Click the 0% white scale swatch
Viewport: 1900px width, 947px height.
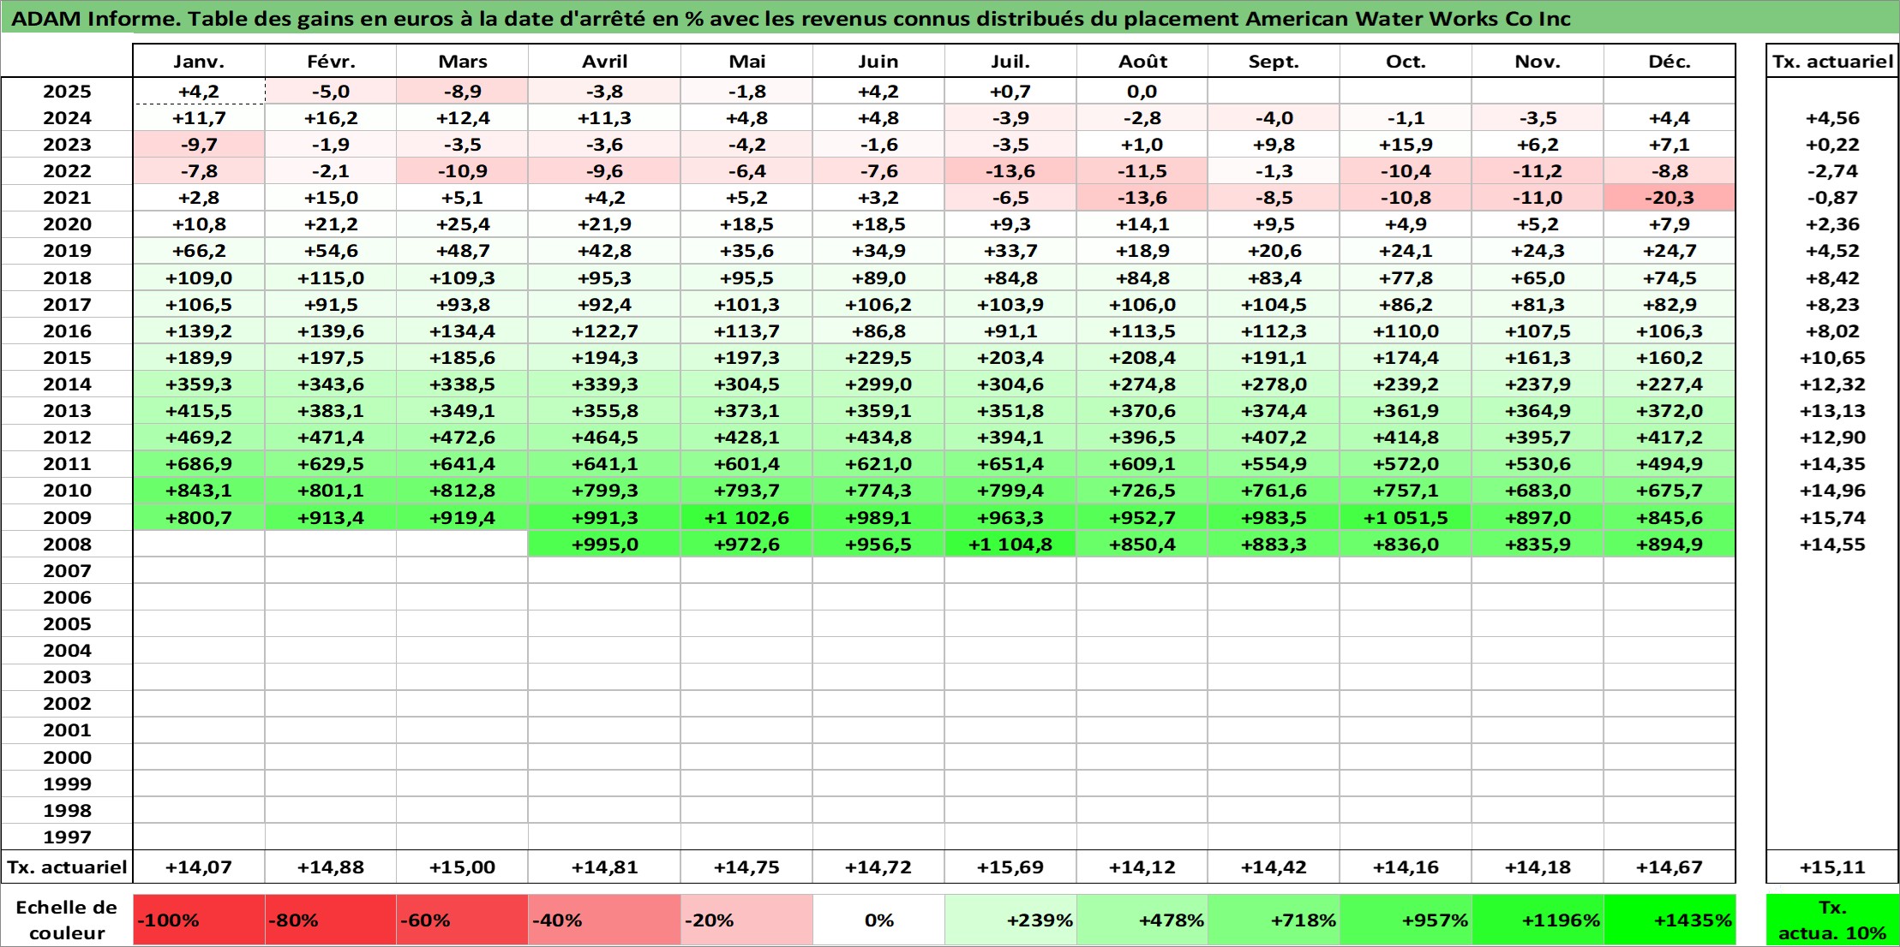click(x=878, y=920)
